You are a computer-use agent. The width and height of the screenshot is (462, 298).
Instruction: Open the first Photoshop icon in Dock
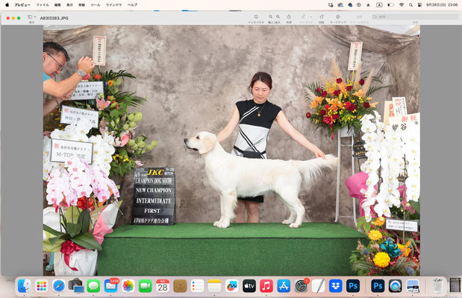353,286
